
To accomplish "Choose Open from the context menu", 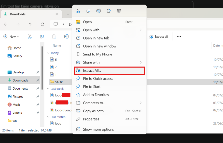I will (x=109, y=22).
